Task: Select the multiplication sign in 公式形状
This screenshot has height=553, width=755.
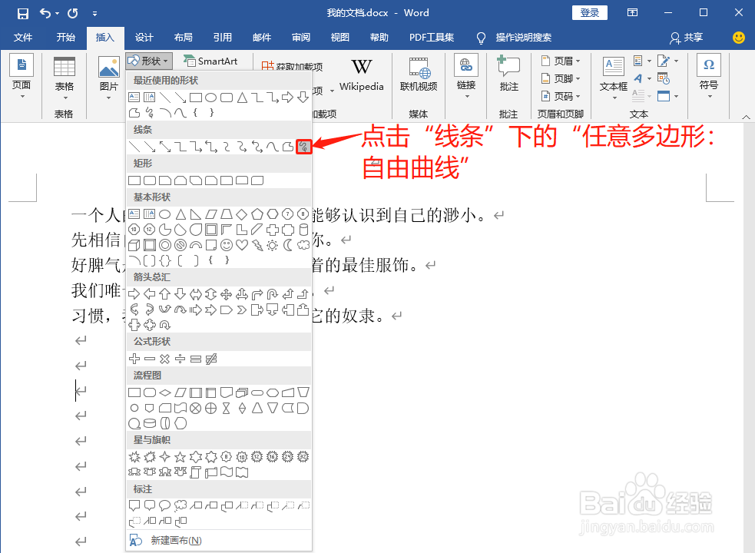Action: pyautogui.click(x=164, y=359)
